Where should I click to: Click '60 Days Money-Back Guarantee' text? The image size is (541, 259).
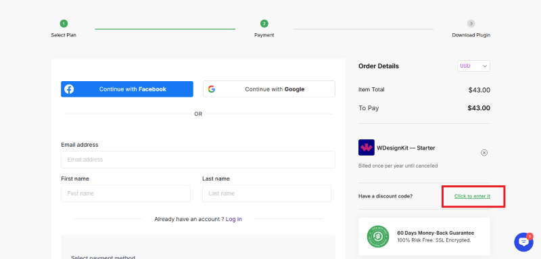click(436, 233)
